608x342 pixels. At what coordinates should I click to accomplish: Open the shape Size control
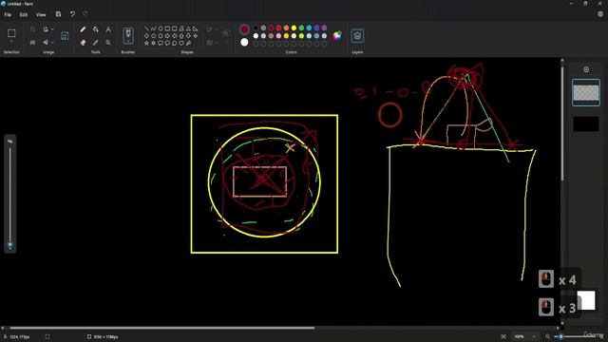226,34
